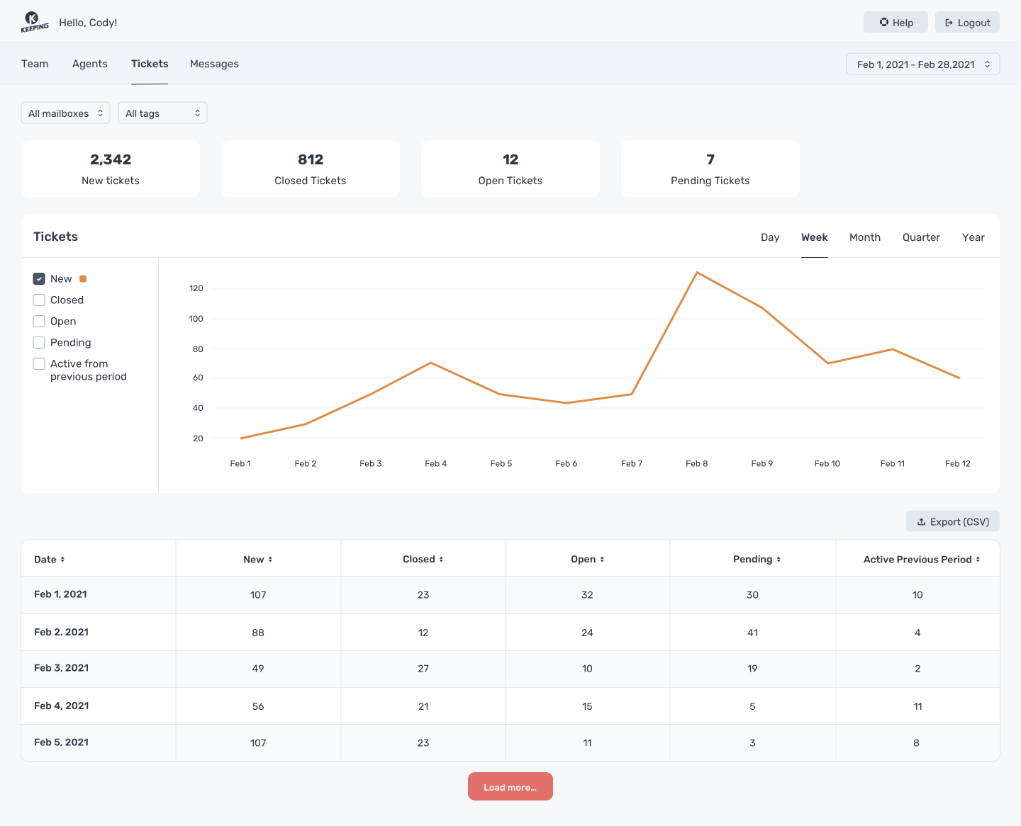The height and width of the screenshot is (826, 1021).
Task: Click Closed value 21 in table
Action: coord(423,706)
